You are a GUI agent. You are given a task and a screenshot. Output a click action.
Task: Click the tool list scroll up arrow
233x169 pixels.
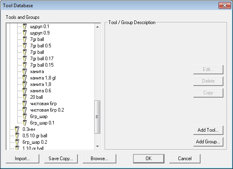point(97,27)
